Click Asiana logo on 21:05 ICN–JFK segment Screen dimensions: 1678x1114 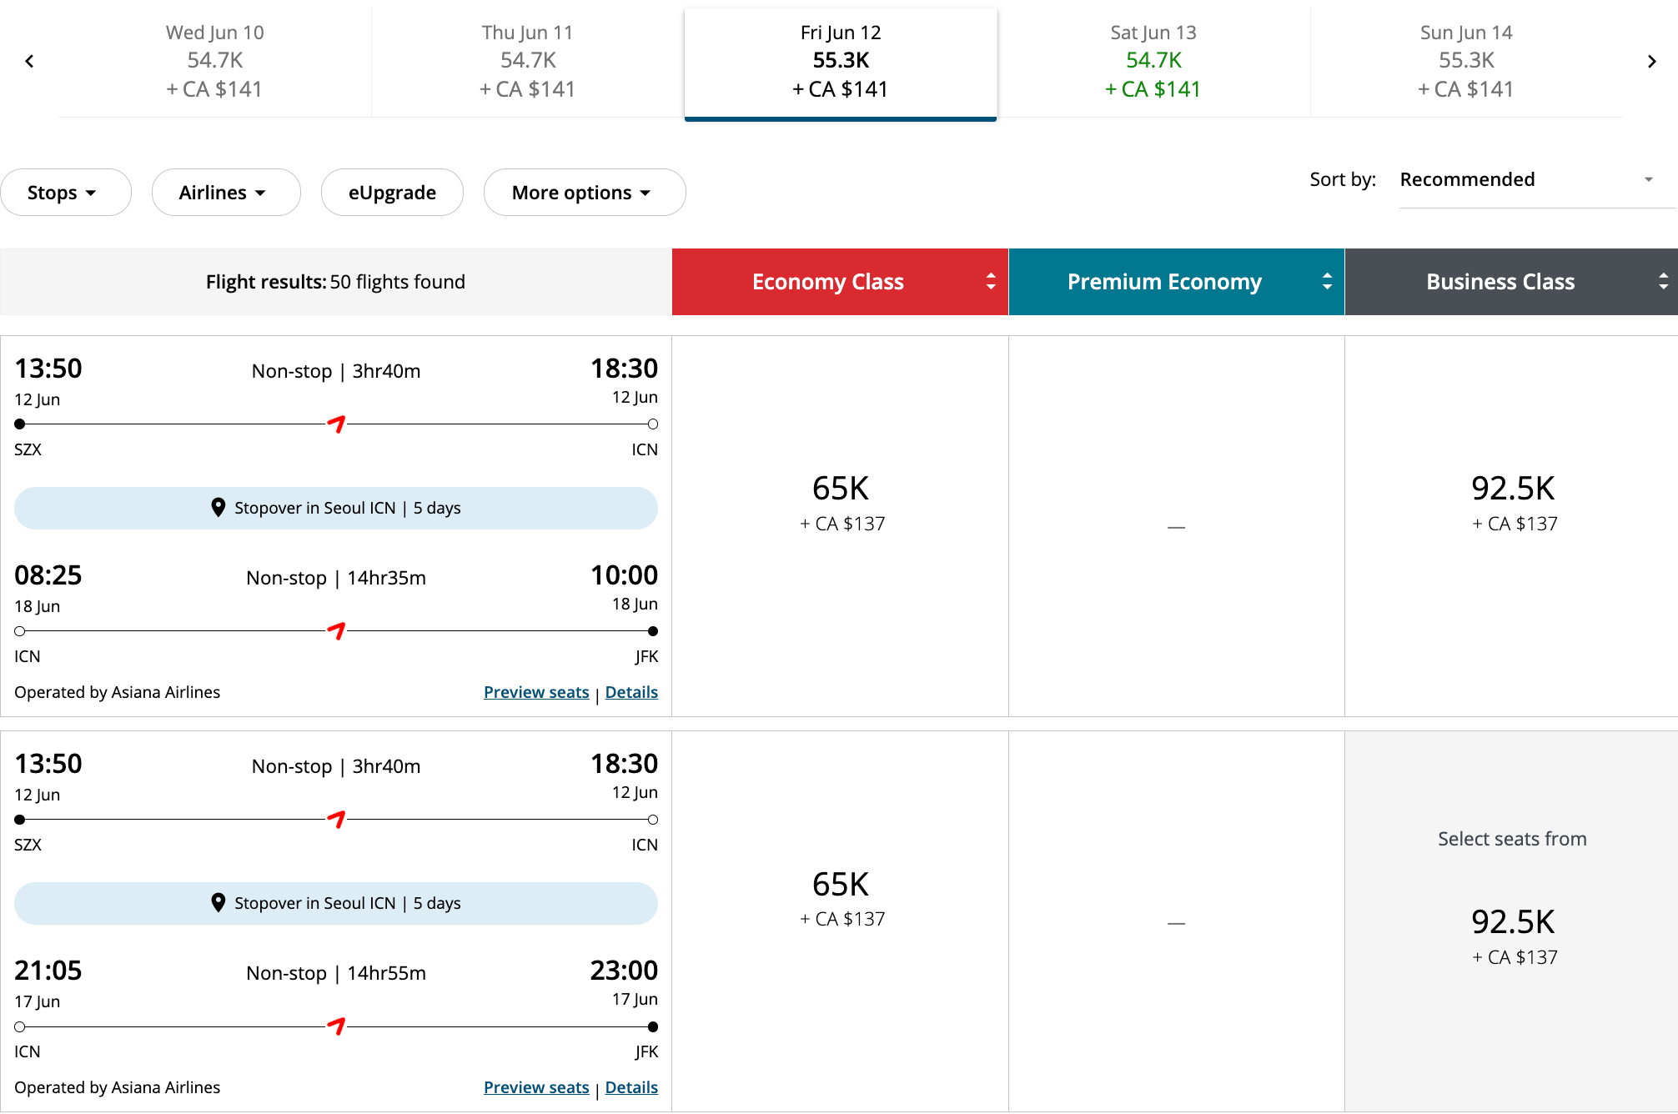coord(336,1026)
